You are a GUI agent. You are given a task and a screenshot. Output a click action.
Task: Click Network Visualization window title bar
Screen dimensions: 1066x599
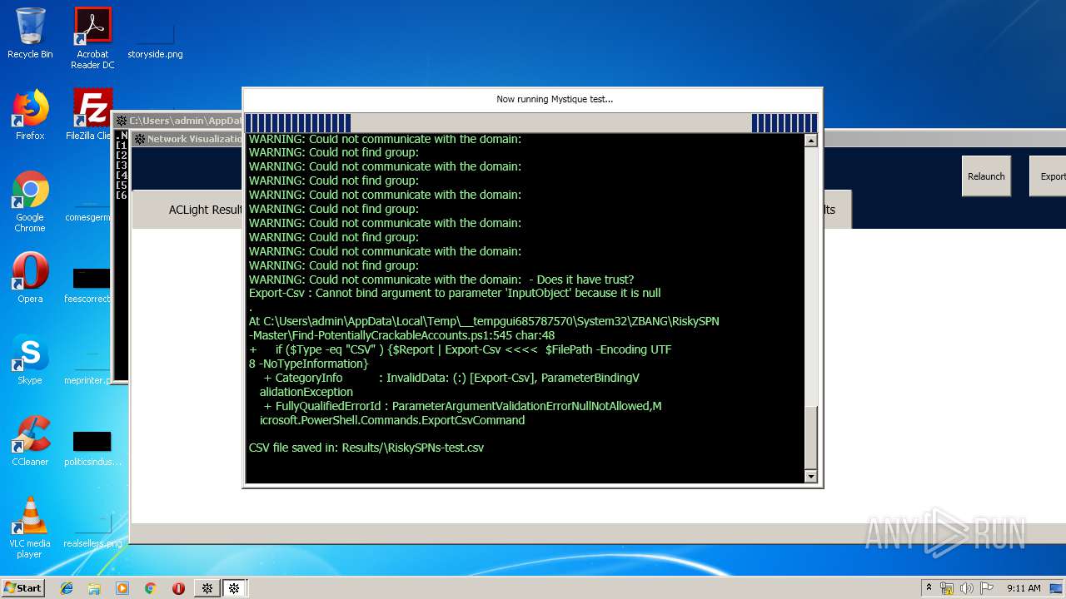(x=188, y=139)
